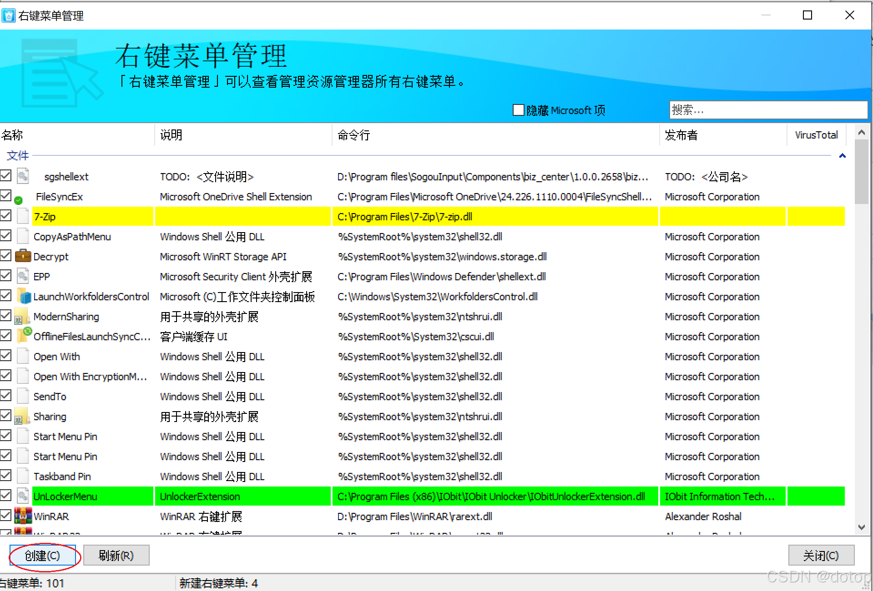Click the 搜索 search field

(768, 110)
